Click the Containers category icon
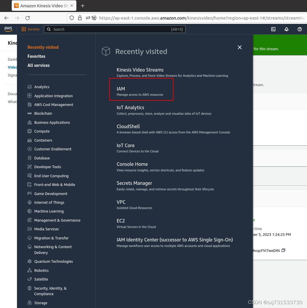Image resolution: width=307 pixels, height=308 pixels. click(x=30, y=140)
